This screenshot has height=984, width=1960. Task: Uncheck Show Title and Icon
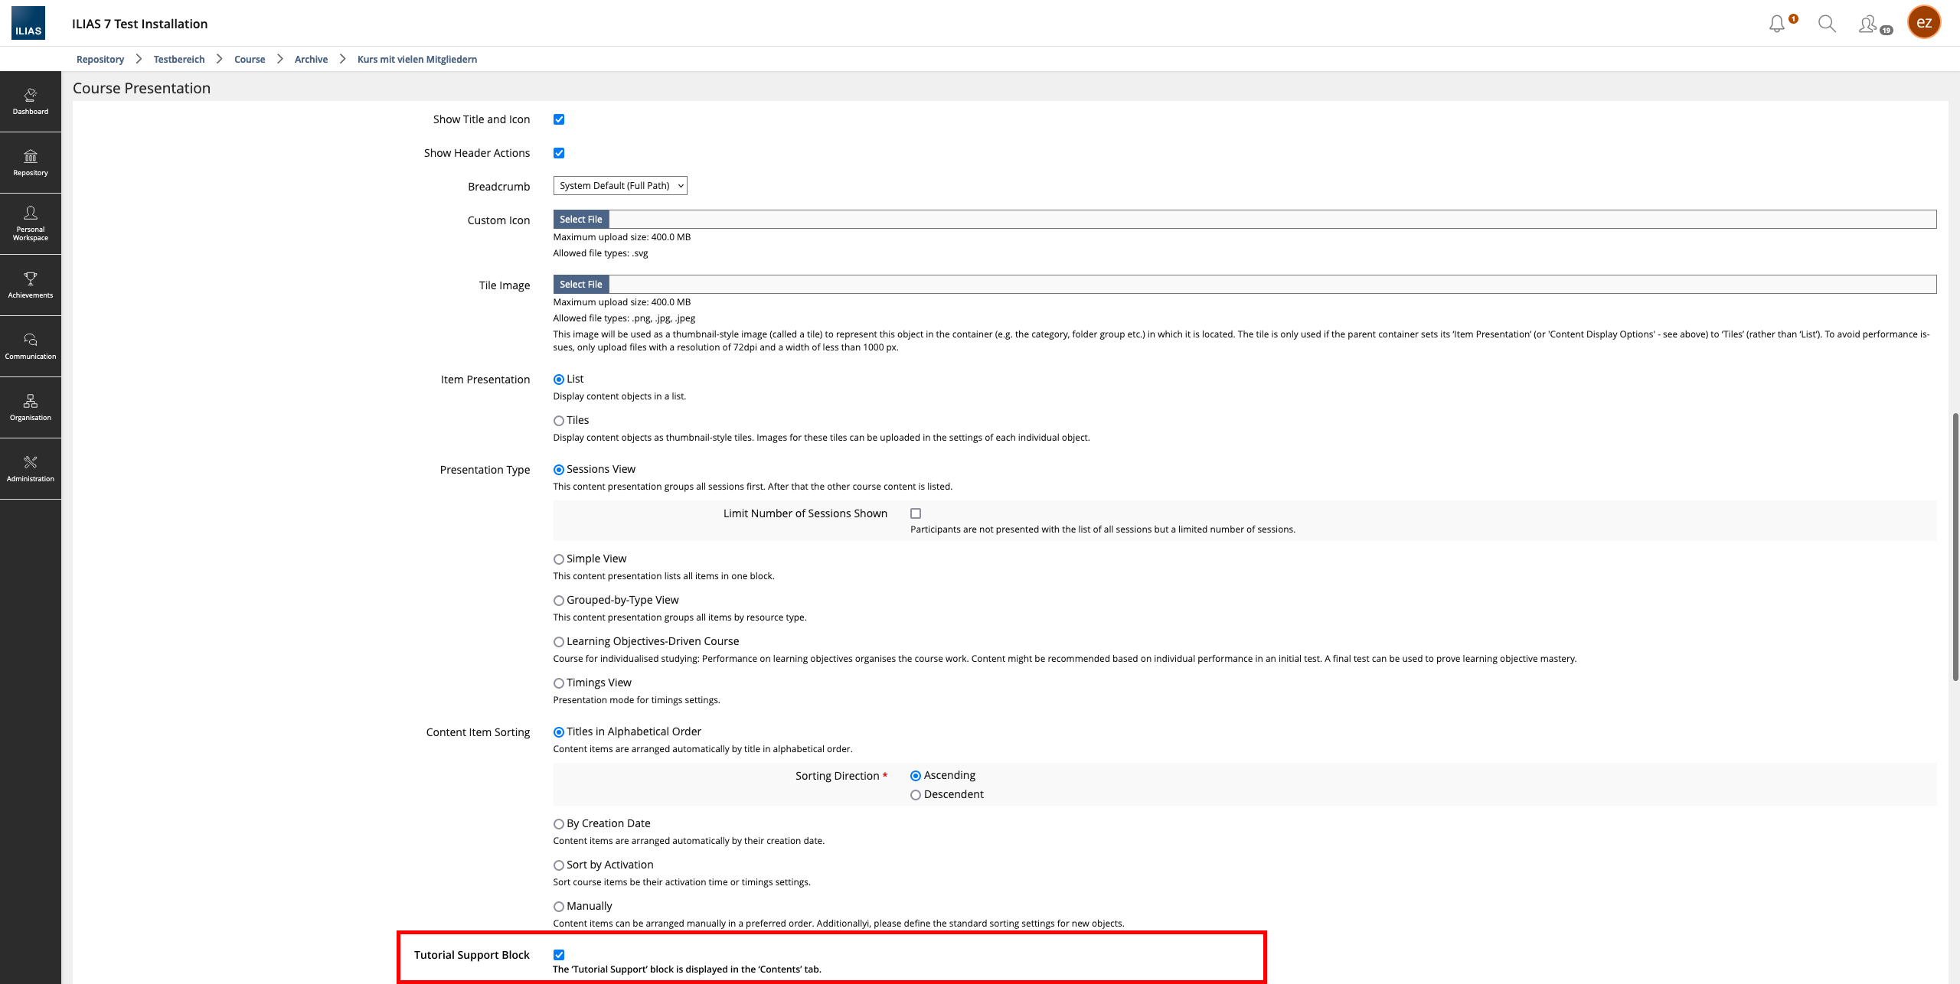pyautogui.click(x=559, y=119)
